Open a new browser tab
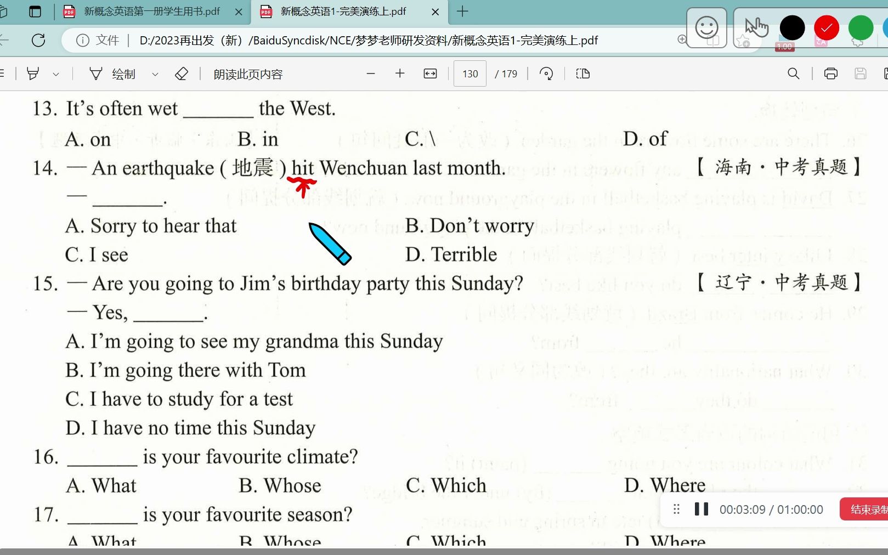888x555 pixels. tap(462, 11)
